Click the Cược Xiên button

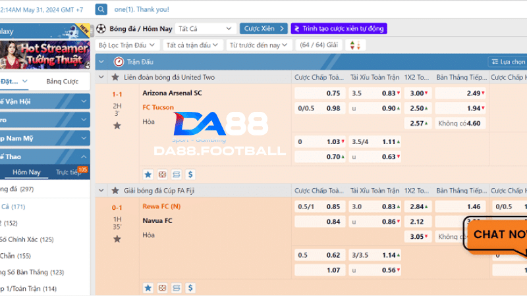[x=263, y=29]
